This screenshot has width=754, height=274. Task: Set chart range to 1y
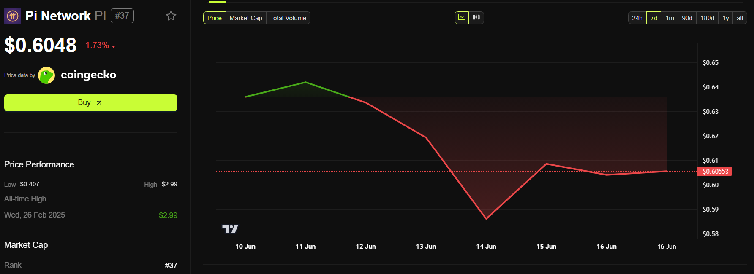point(726,18)
